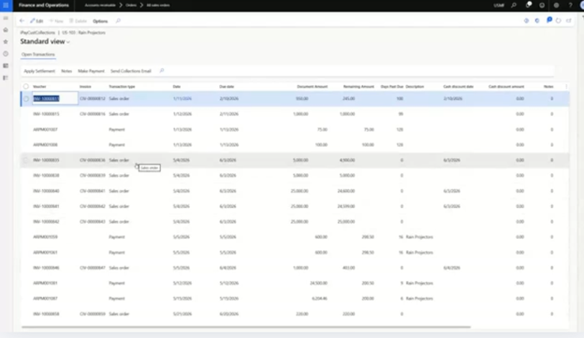Select the Open Transactions tab
The height and width of the screenshot is (338, 584).
pos(38,54)
